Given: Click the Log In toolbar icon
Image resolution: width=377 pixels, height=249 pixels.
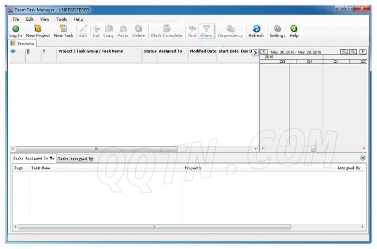Looking at the screenshot, I should [15, 31].
